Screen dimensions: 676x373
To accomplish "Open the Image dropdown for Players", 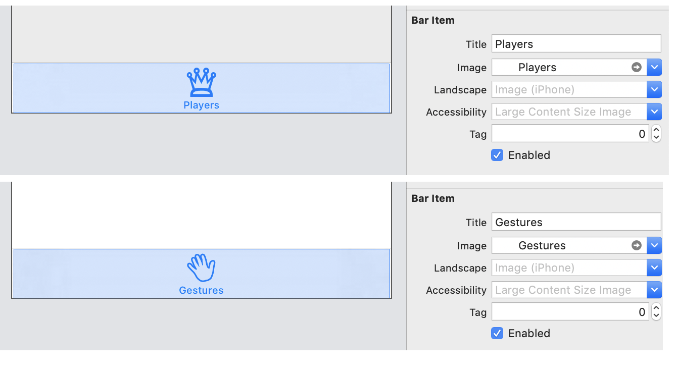I will (x=655, y=67).
